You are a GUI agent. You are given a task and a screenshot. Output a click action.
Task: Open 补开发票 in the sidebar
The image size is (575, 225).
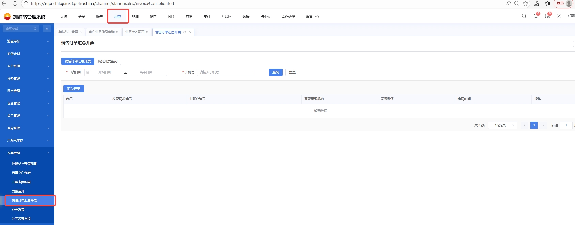pyautogui.click(x=18, y=210)
